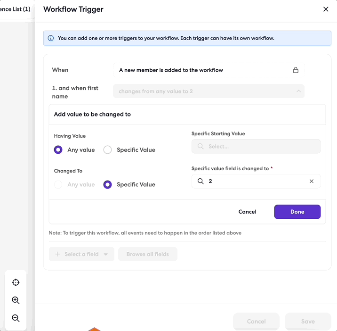
Task: Click the recenter crosshair icon
Action: (x=16, y=282)
